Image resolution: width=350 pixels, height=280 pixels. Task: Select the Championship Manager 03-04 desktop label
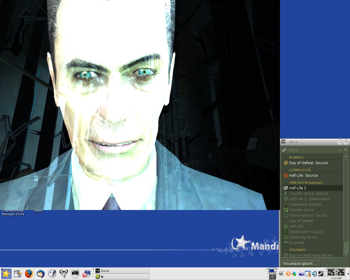click(x=13, y=212)
